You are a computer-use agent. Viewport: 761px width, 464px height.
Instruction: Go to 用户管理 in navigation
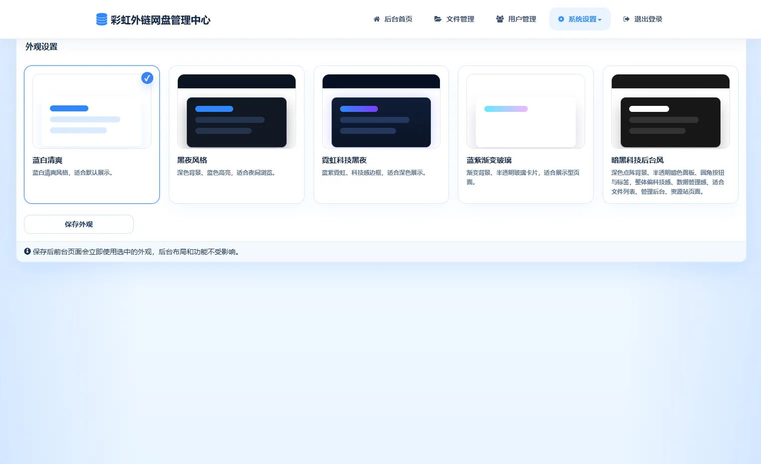(x=516, y=19)
